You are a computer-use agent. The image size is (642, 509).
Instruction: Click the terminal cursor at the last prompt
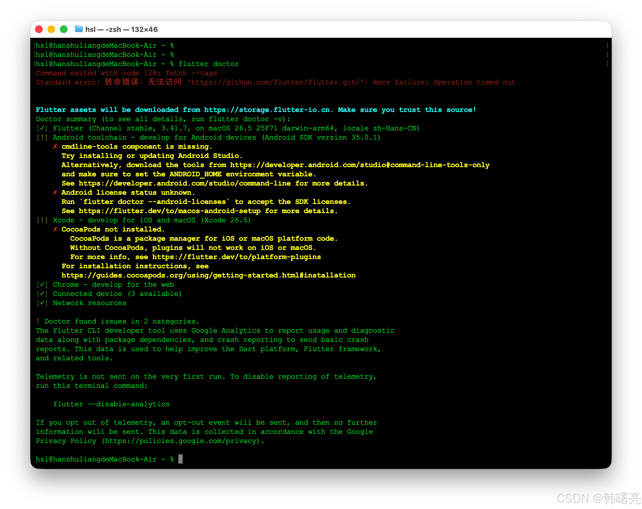click(x=180, y=459)
